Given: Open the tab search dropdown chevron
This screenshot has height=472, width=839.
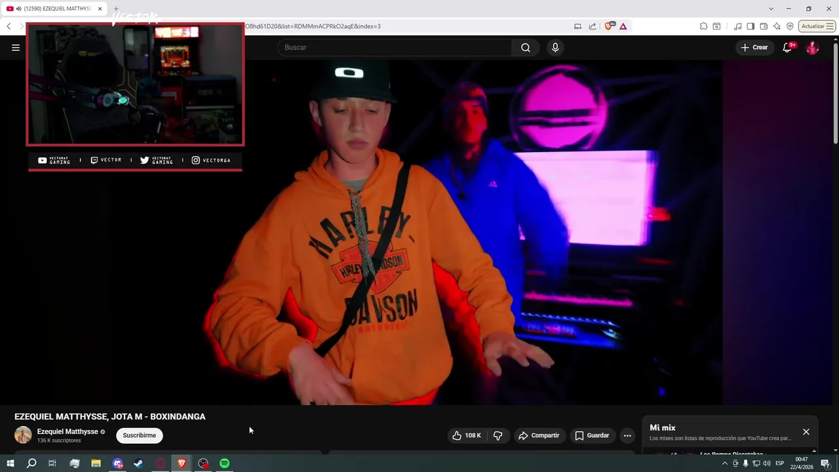Looking at the screenshot, I should pyautogui.click(x=771, y=9).
